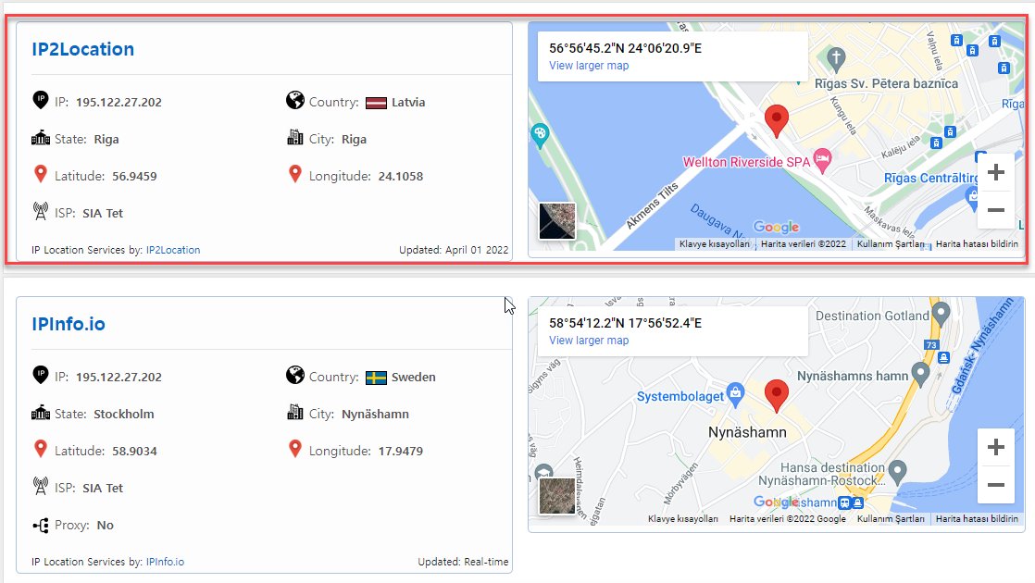Click the Proxy network icon
1035x583 pixels.
(40, 525)
